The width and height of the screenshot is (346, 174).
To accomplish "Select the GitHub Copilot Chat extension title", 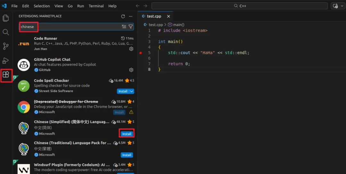I will pos(52,59).
